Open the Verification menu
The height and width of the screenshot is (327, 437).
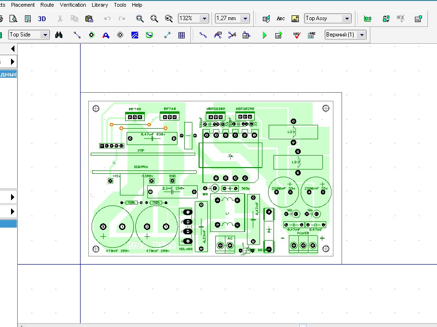pyautogui.click(x=73, y=5)
